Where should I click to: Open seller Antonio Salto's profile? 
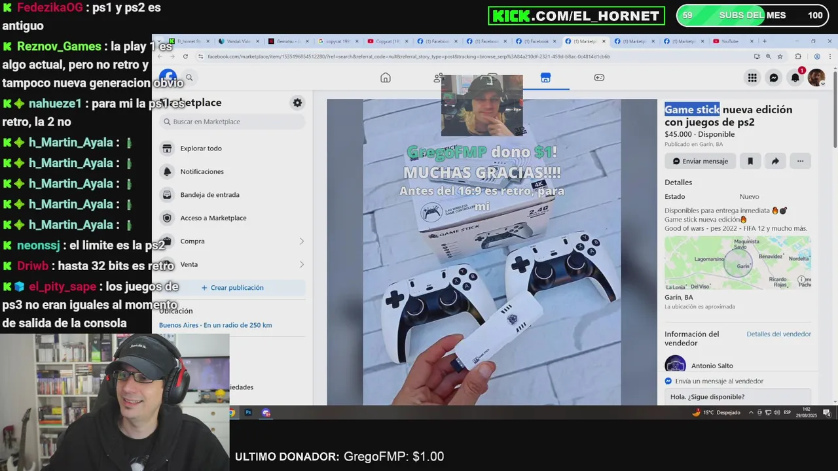[x=712, y=366]
